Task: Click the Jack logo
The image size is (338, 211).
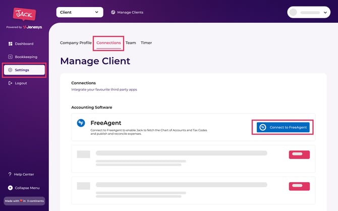Action: tap(24, 14)
